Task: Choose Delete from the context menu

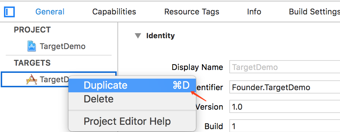Action: tap(132, 99)
